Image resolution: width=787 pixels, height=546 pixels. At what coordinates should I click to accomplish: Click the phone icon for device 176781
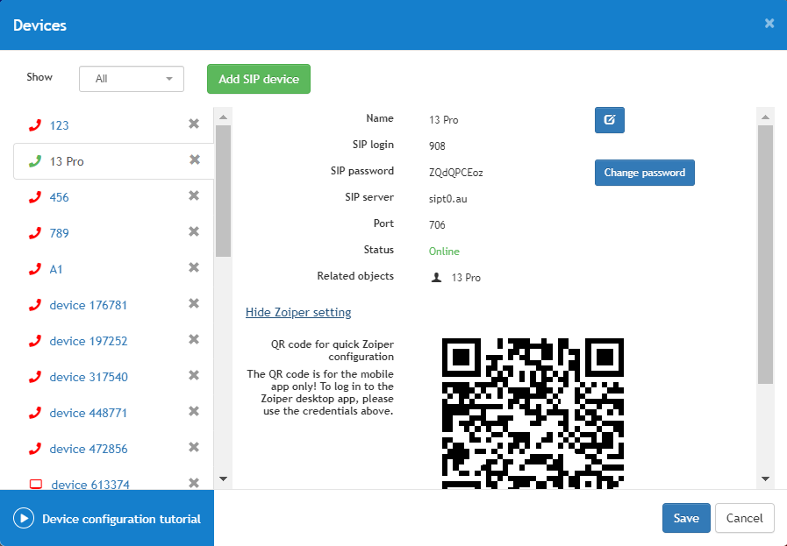(34, 305)
